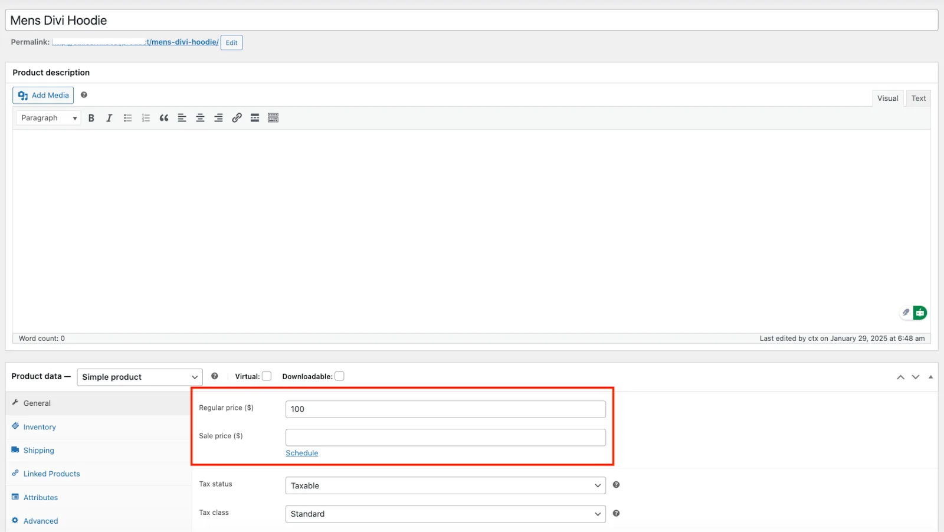Insert Read More tag
Viewport: 944px width, 532px height.
255,118
